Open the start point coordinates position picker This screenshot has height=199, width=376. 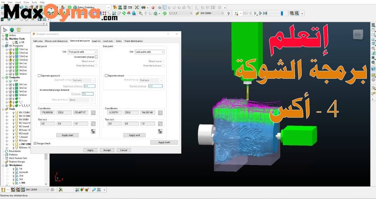coord(93,112)
